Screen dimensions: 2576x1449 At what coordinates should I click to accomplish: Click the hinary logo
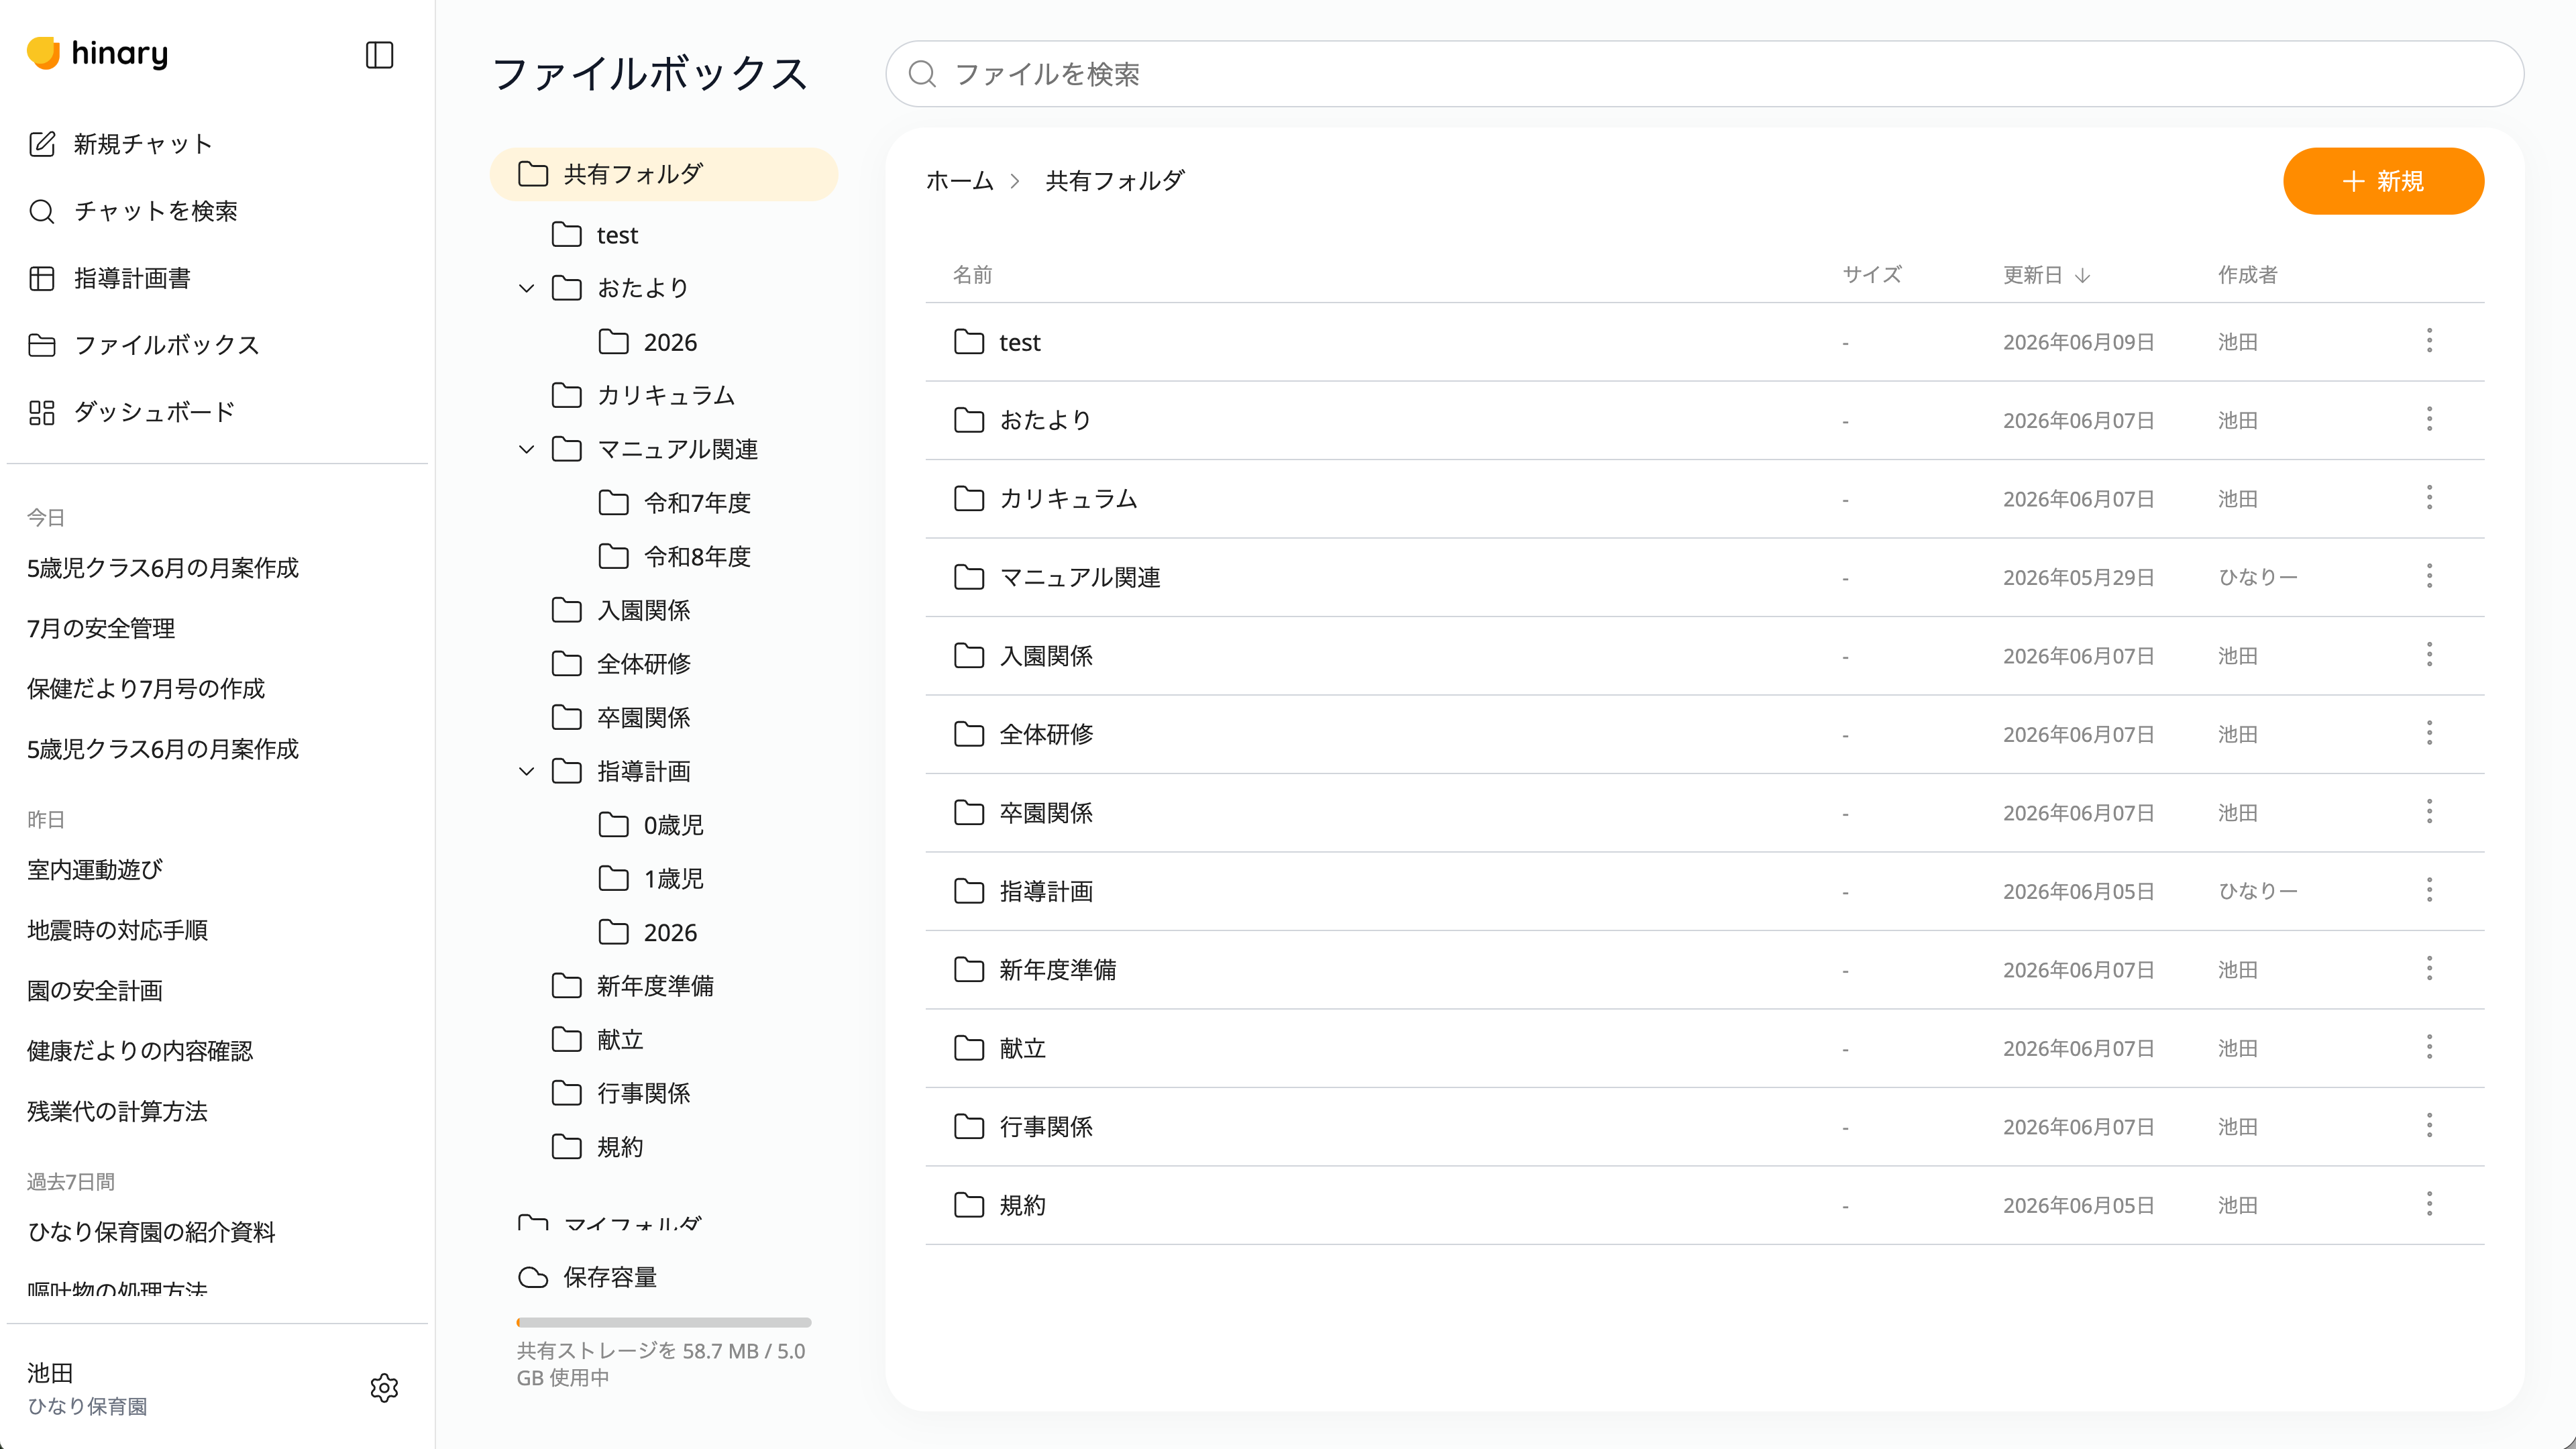click(x=97, y=53)
